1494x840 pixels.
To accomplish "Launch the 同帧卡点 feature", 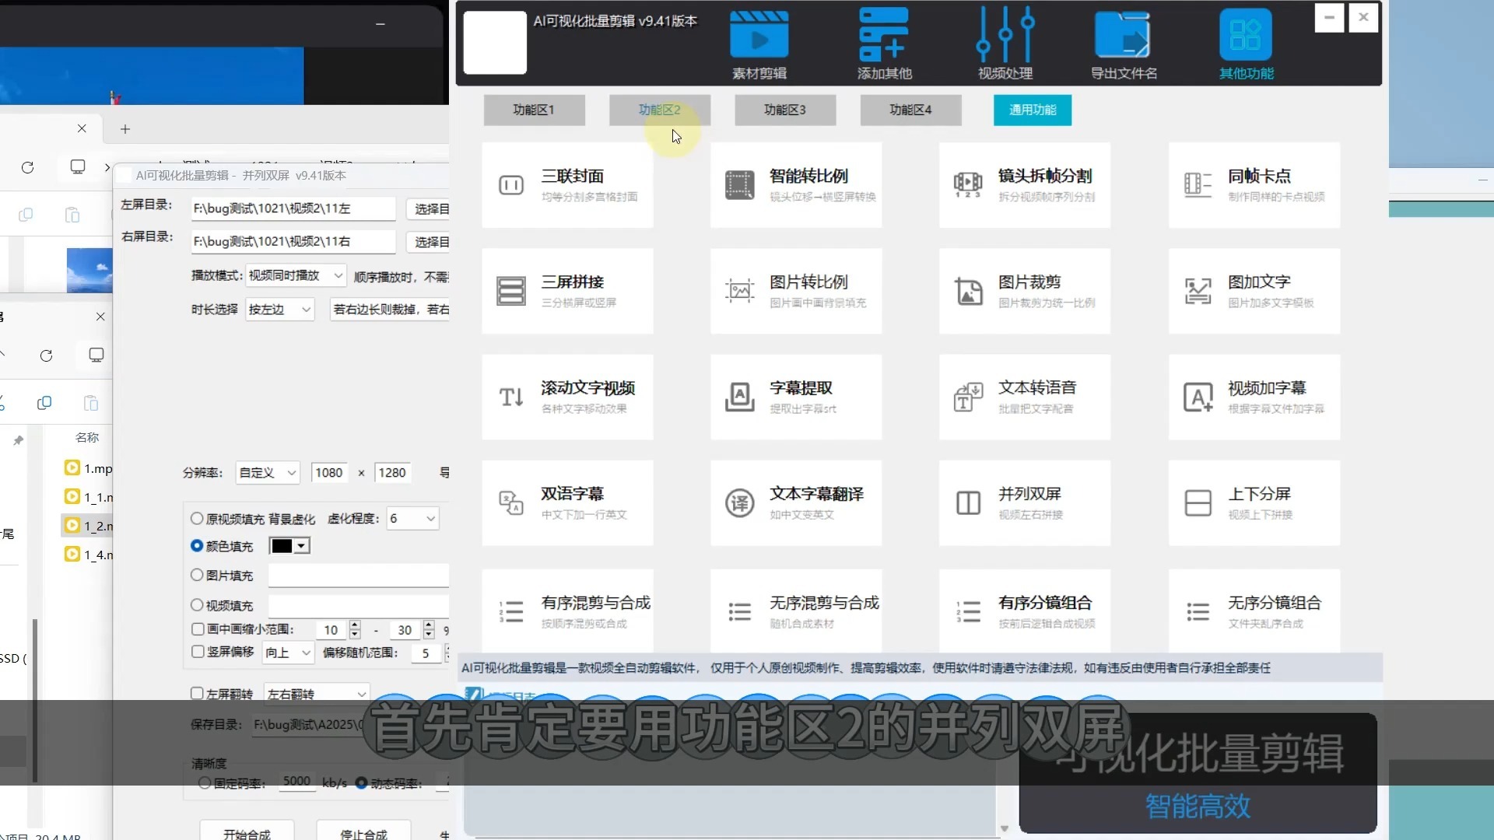I will click(1254, 185).
